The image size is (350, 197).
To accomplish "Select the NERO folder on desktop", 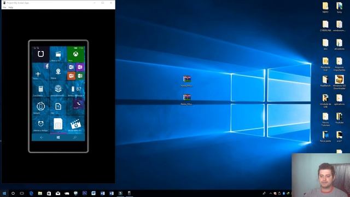I will tap(325, 7).
